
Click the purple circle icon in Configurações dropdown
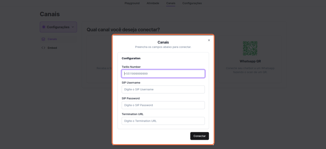tap(44, 27)
